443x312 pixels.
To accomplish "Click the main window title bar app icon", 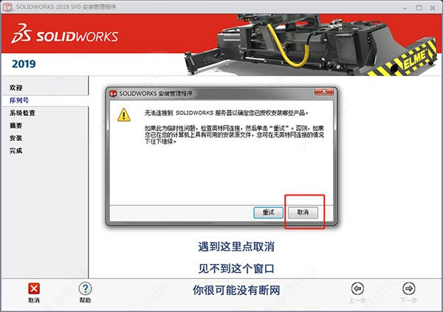I will tap(7, 7).
